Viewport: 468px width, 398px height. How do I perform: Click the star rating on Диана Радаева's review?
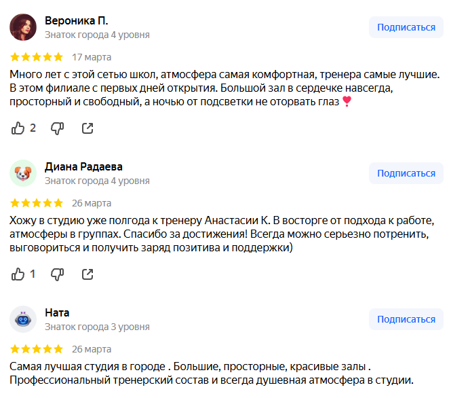pos(37,203)
